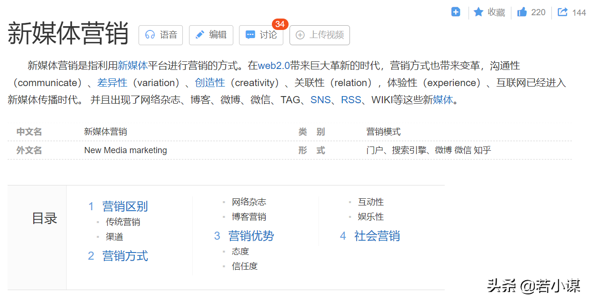Click the 中文名 field label
This screenshot has width=589, height=302.
coord(30,132)
